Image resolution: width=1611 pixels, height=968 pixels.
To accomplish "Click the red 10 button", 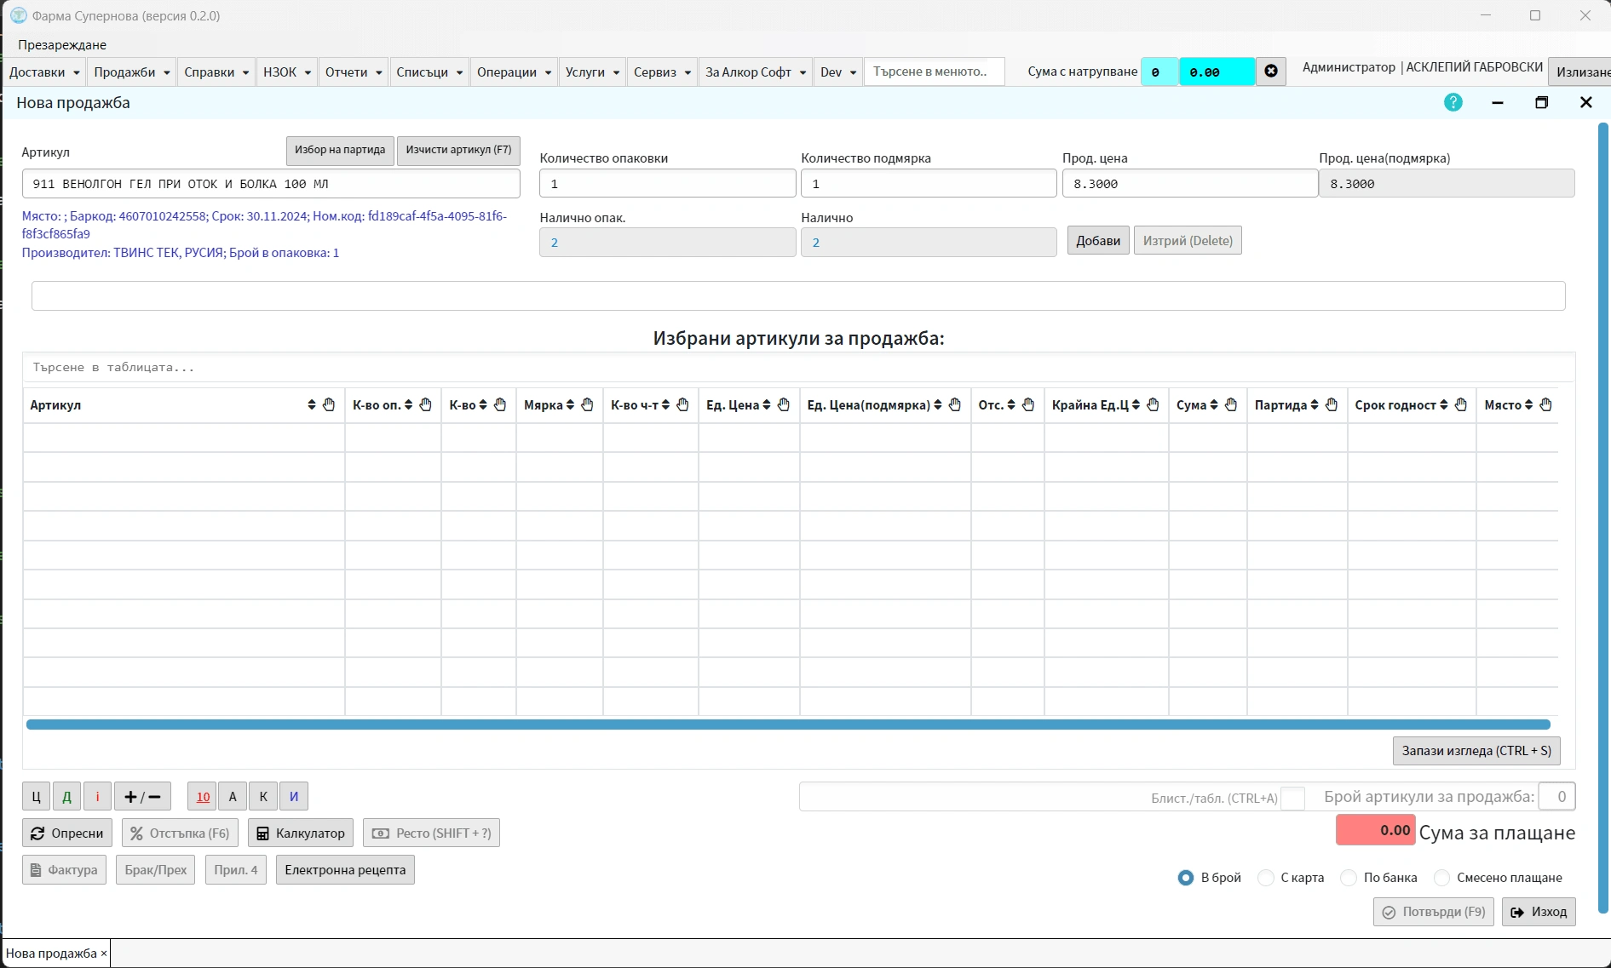I will (203, 797).
